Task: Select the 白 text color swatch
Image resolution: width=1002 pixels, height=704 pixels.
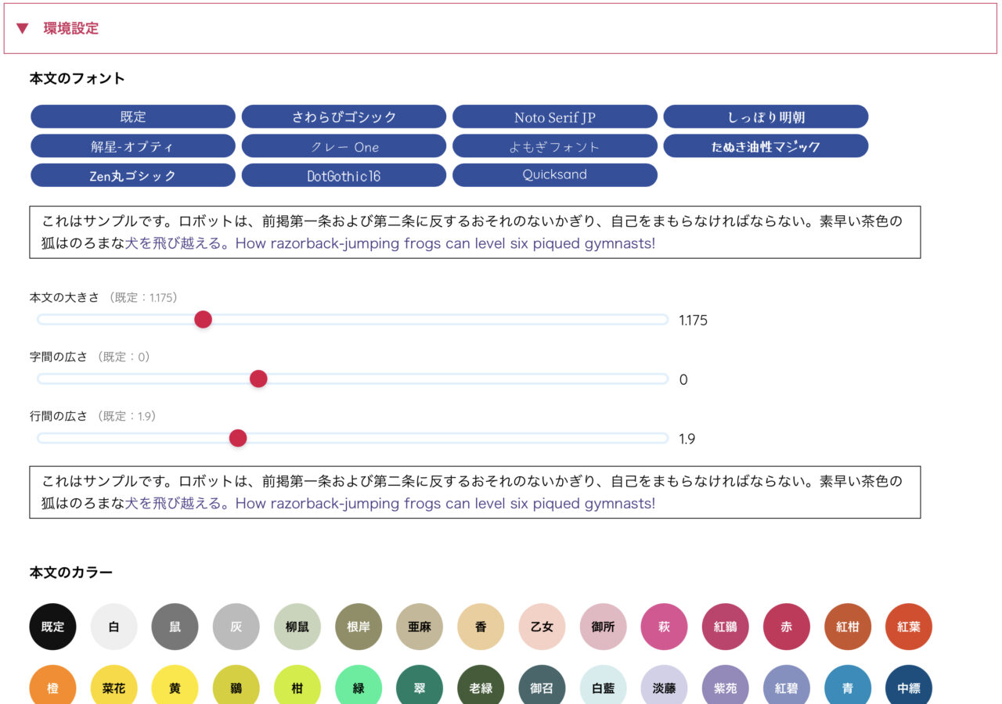Action: (114, 627)
